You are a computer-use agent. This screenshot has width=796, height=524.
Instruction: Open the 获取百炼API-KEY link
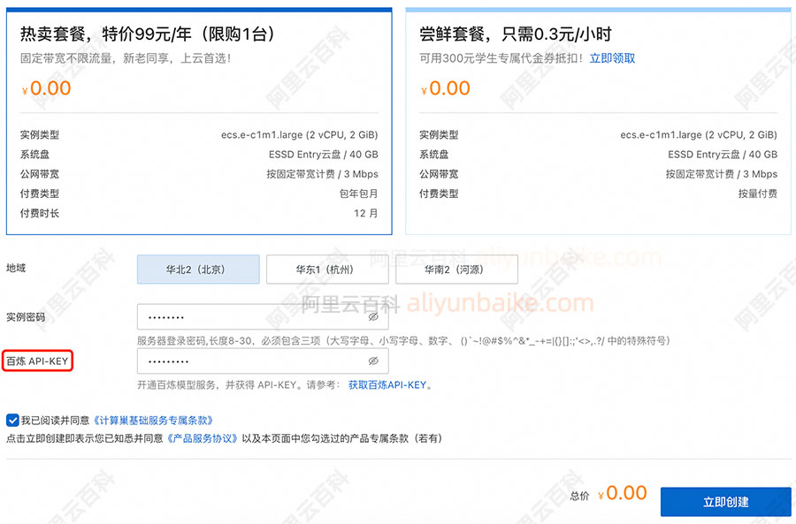387,385
